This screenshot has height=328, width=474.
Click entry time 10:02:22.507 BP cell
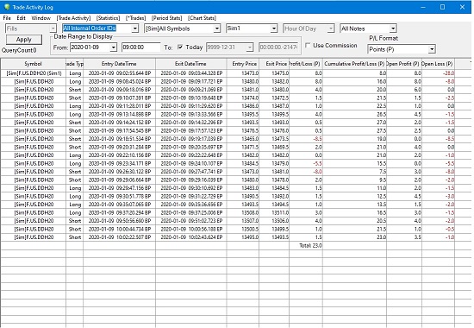tap(119, 237)
